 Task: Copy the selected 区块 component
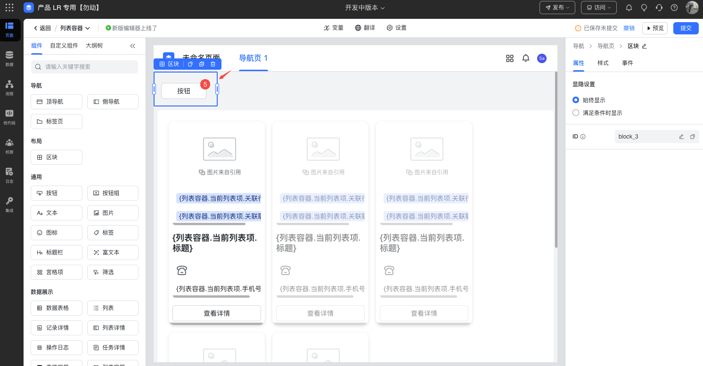190,64
